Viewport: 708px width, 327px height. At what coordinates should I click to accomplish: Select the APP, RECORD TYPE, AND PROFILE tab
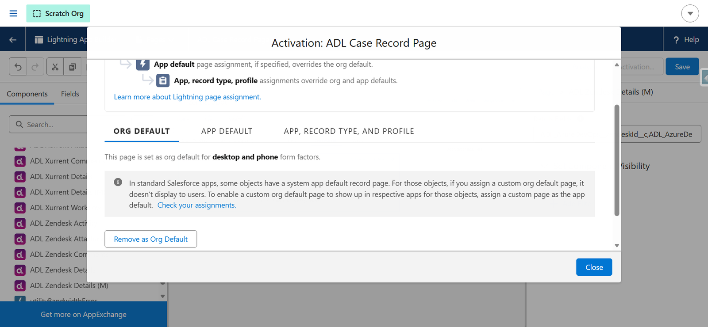point(349,131)
